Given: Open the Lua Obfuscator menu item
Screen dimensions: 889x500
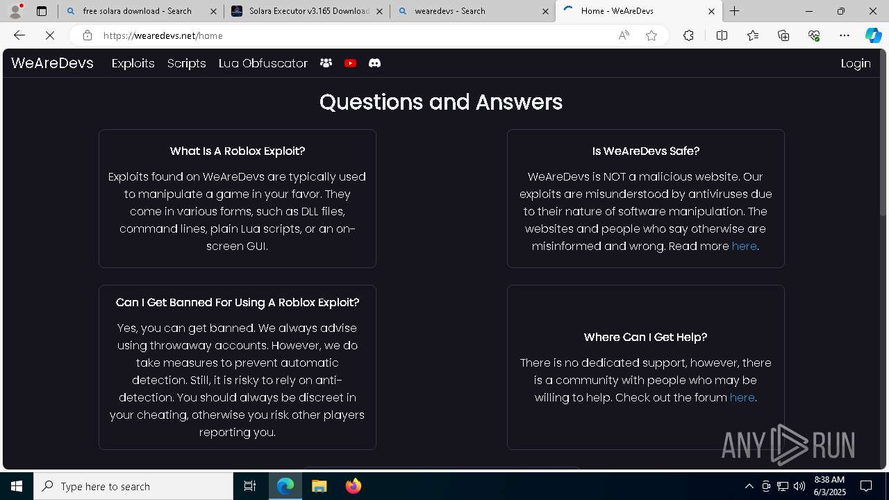Looking at the screenshot, I should click(x=263, y=63).
